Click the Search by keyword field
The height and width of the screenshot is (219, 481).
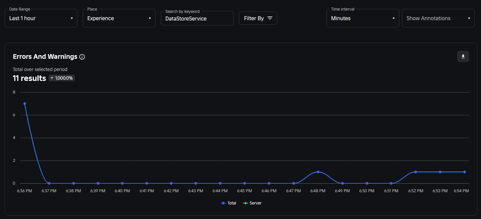coord(197,18)
